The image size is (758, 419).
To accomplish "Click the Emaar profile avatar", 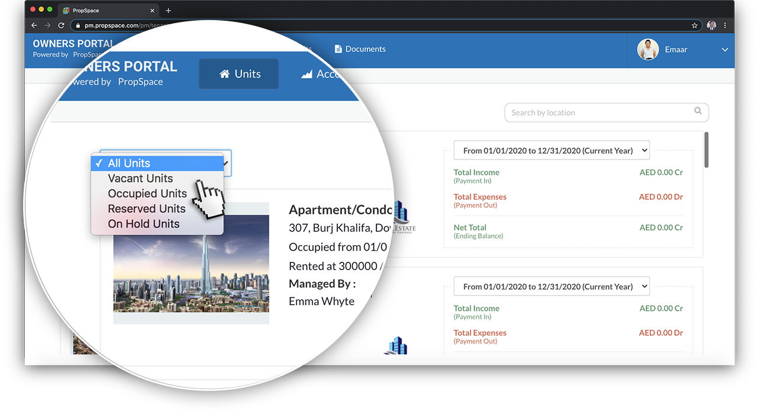I will point(648,50).
